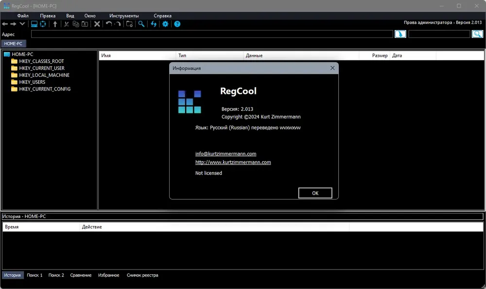Open the Правка menu
Screen dimensions: 486x289
tap(48, 16)
